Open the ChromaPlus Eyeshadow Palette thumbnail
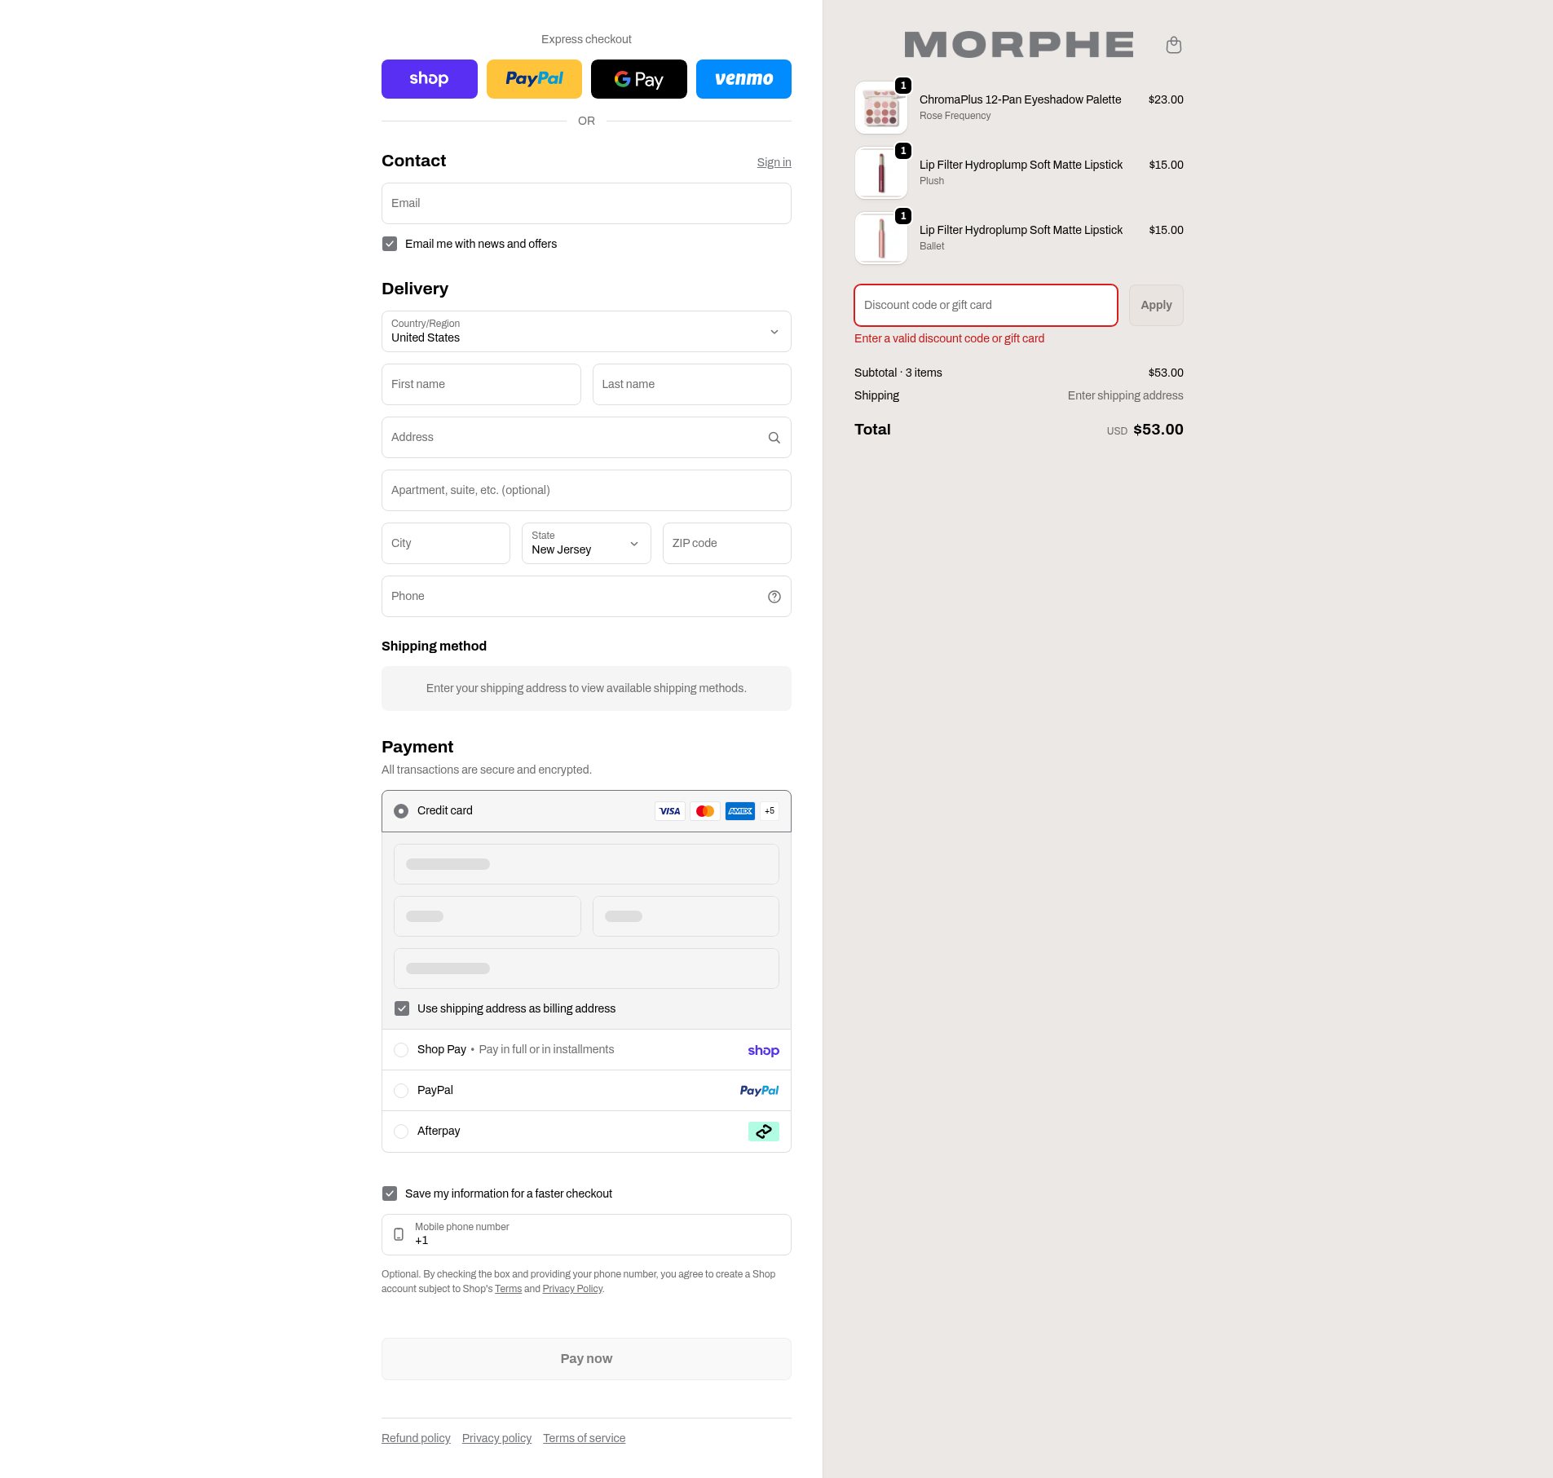 (880, 108)
